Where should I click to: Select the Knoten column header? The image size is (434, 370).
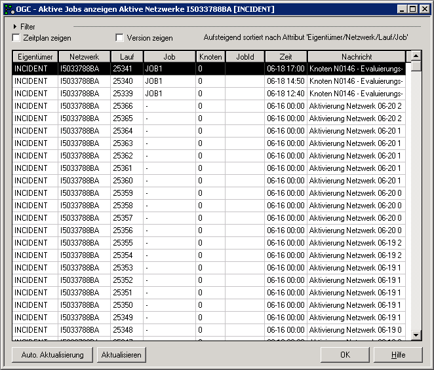[210, 57]
